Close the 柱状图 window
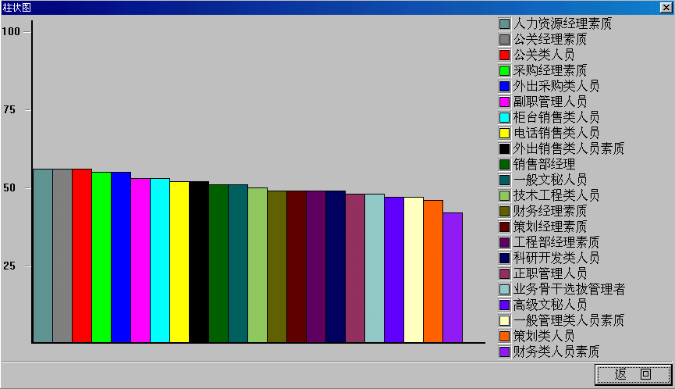The height and width of the screenshot is (389, 675). click(x=666, y=7)
